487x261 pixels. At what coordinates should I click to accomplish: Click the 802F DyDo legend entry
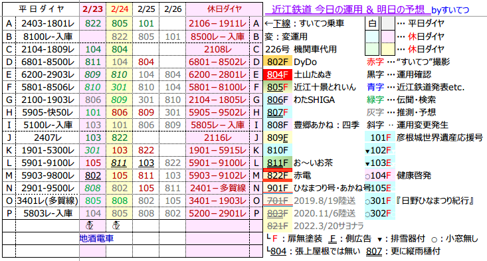click(278, 62)
